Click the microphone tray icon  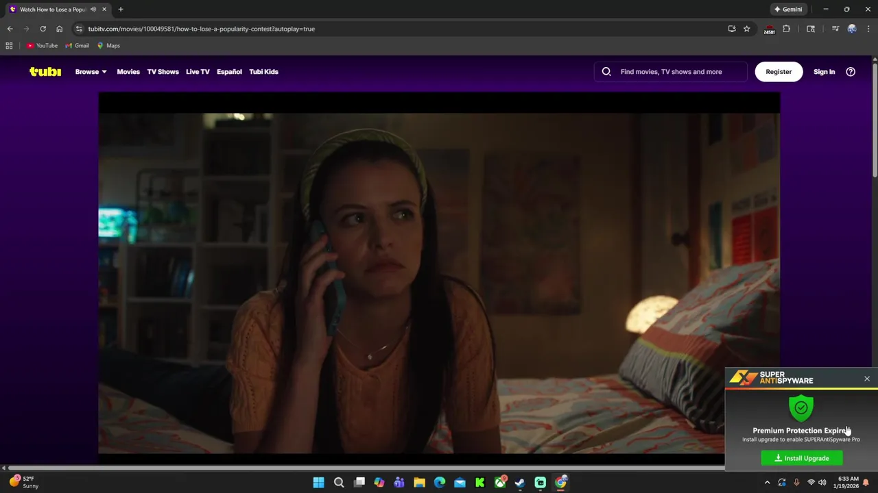[796, 483]
